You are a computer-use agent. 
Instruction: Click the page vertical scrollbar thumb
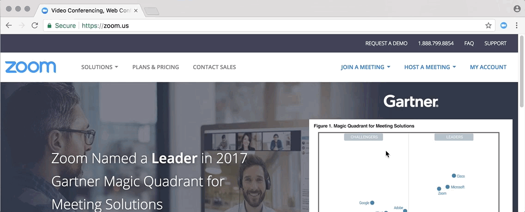(521, 71)
